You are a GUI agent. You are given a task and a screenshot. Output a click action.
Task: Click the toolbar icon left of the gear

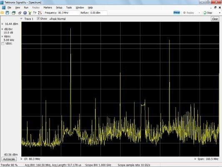20,13
